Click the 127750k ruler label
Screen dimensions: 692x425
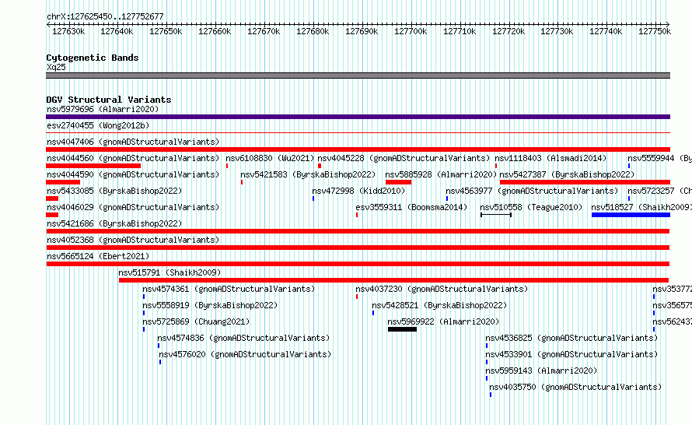(655, 31)
